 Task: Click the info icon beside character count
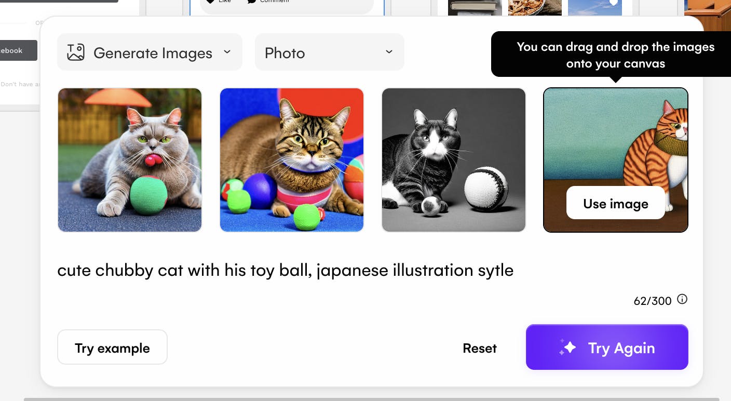pyautogui.click(x=682, y=299)
